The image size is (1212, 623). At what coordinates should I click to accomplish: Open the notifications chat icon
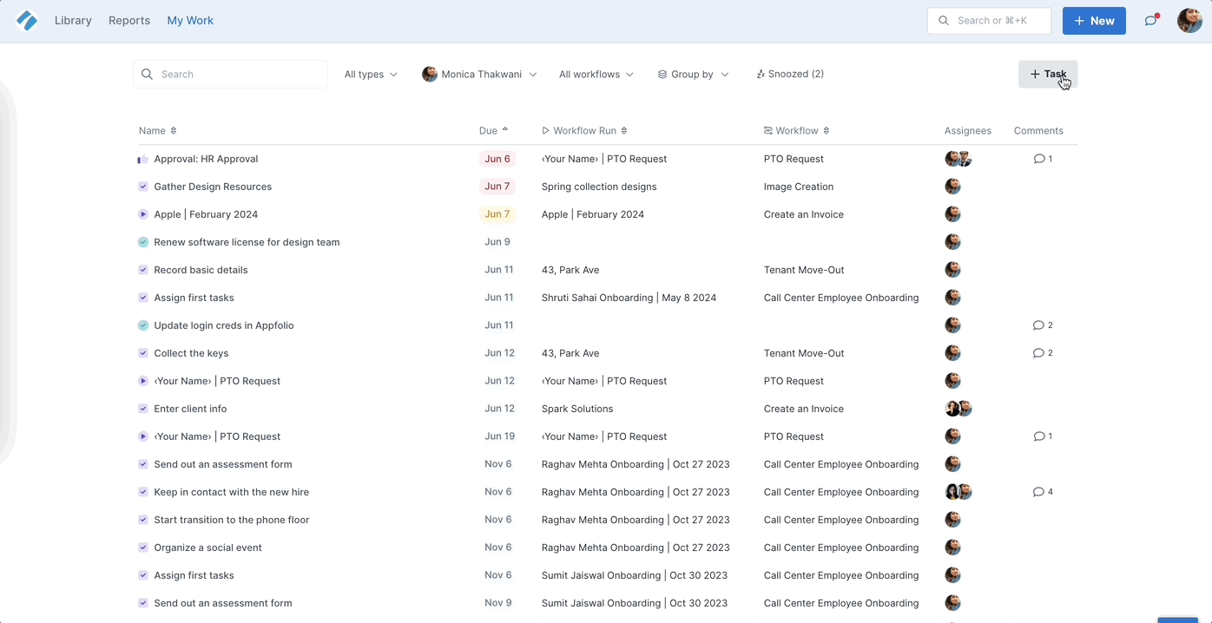pyautogui.click(x=1151, y=20)
